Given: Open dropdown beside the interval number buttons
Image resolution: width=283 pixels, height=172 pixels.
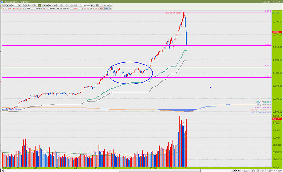Looking at the screenshot, I should 81,6.
